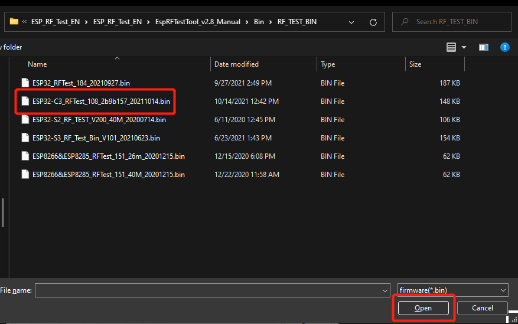This screenshot has width=518, height=324.
Task: Click date 6/23/2021 1:43 PM
Action: (x=243, y=138)
